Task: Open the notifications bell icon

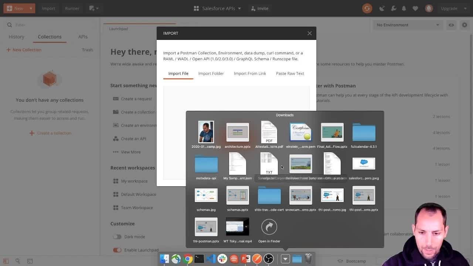Action: coord(404,8)
